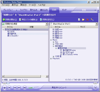Open the 表示(V) menu
100x92 pixels.
click(15, 5)
